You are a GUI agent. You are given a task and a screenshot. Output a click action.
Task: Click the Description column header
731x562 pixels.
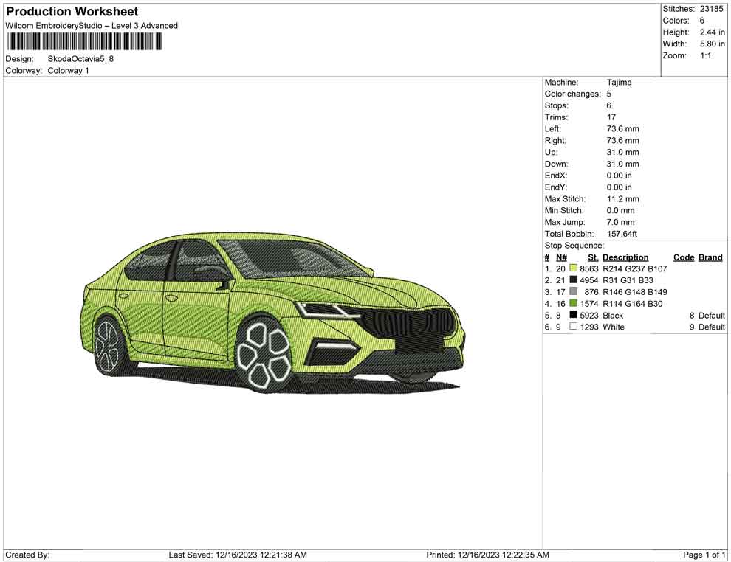(x=625, y=257)
